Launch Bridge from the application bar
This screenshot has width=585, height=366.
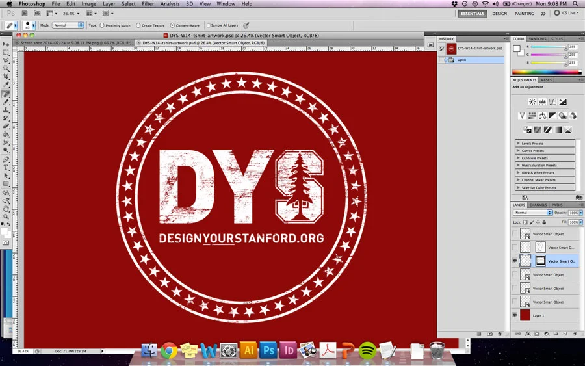pos(25,14)
